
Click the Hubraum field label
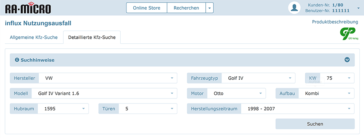[24, 108]
